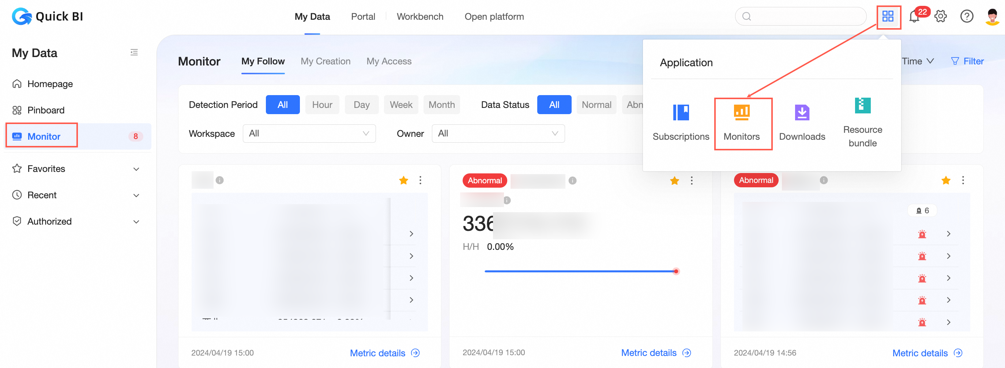Viewport: 1005px width, 368px height.
Task: Click the Homepage house icon in sidebar
Action: pyautogui.click(x=17, y=83)
